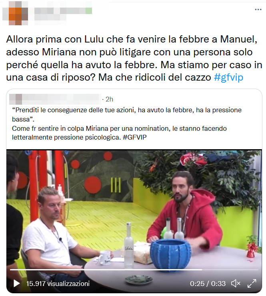Open the quoted tweet's author avatar

pyautogui.click(x=16, y=99)
